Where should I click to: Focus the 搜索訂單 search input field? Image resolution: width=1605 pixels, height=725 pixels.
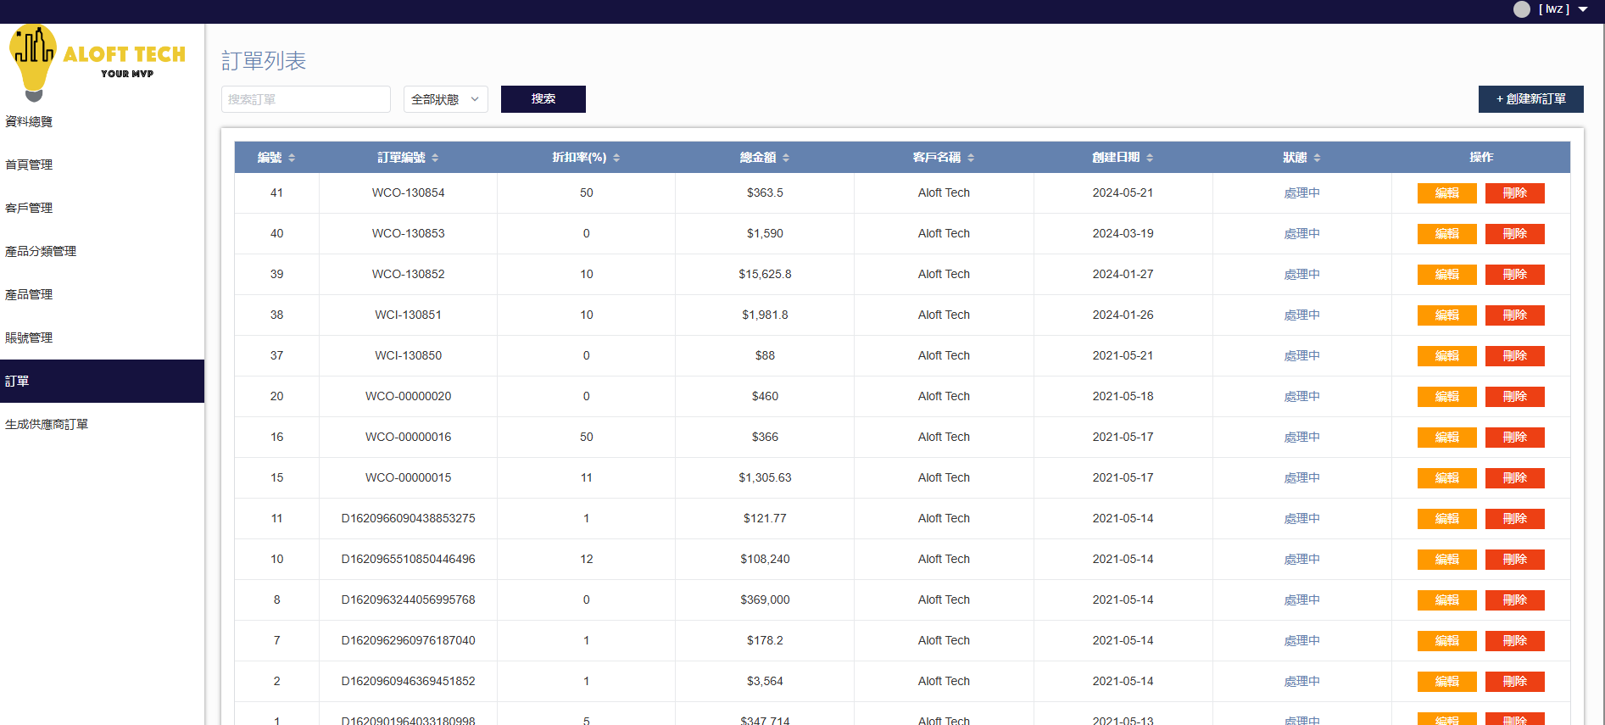(305, 99)
